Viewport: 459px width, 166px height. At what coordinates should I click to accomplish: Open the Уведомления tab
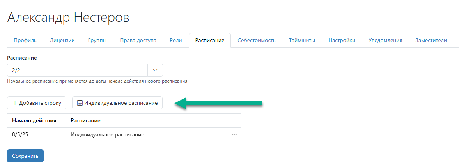[x=385, y=41]
